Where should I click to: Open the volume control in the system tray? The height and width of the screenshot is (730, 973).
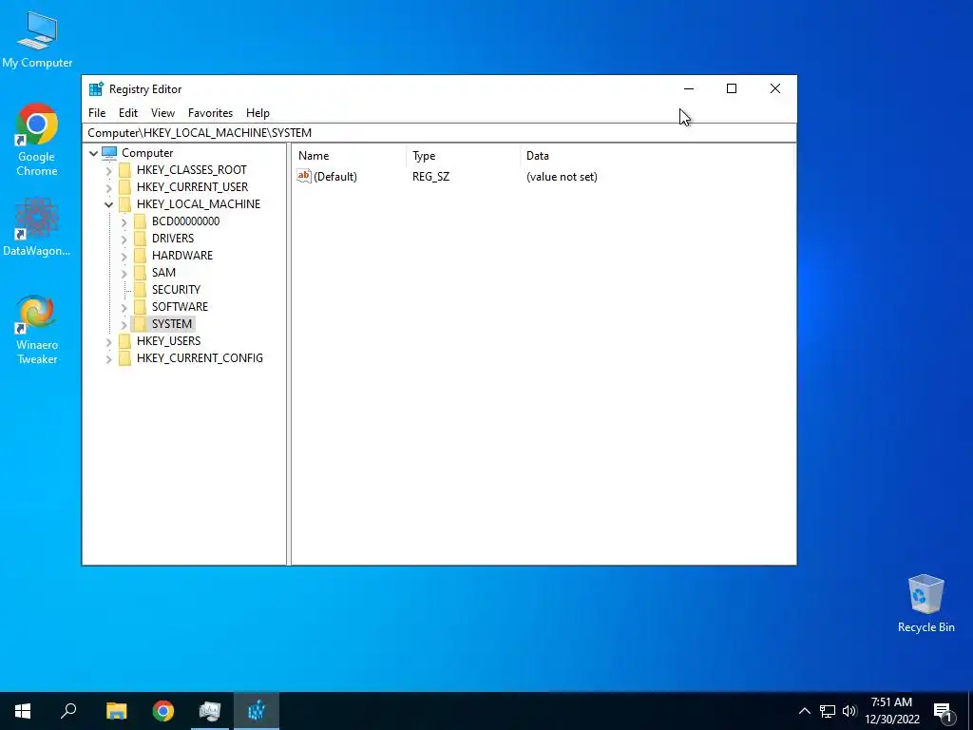(849, 711)
